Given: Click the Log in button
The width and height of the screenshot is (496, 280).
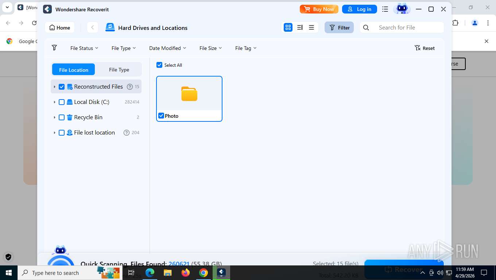Looking at the screenshot, I should tap(360, 9).
